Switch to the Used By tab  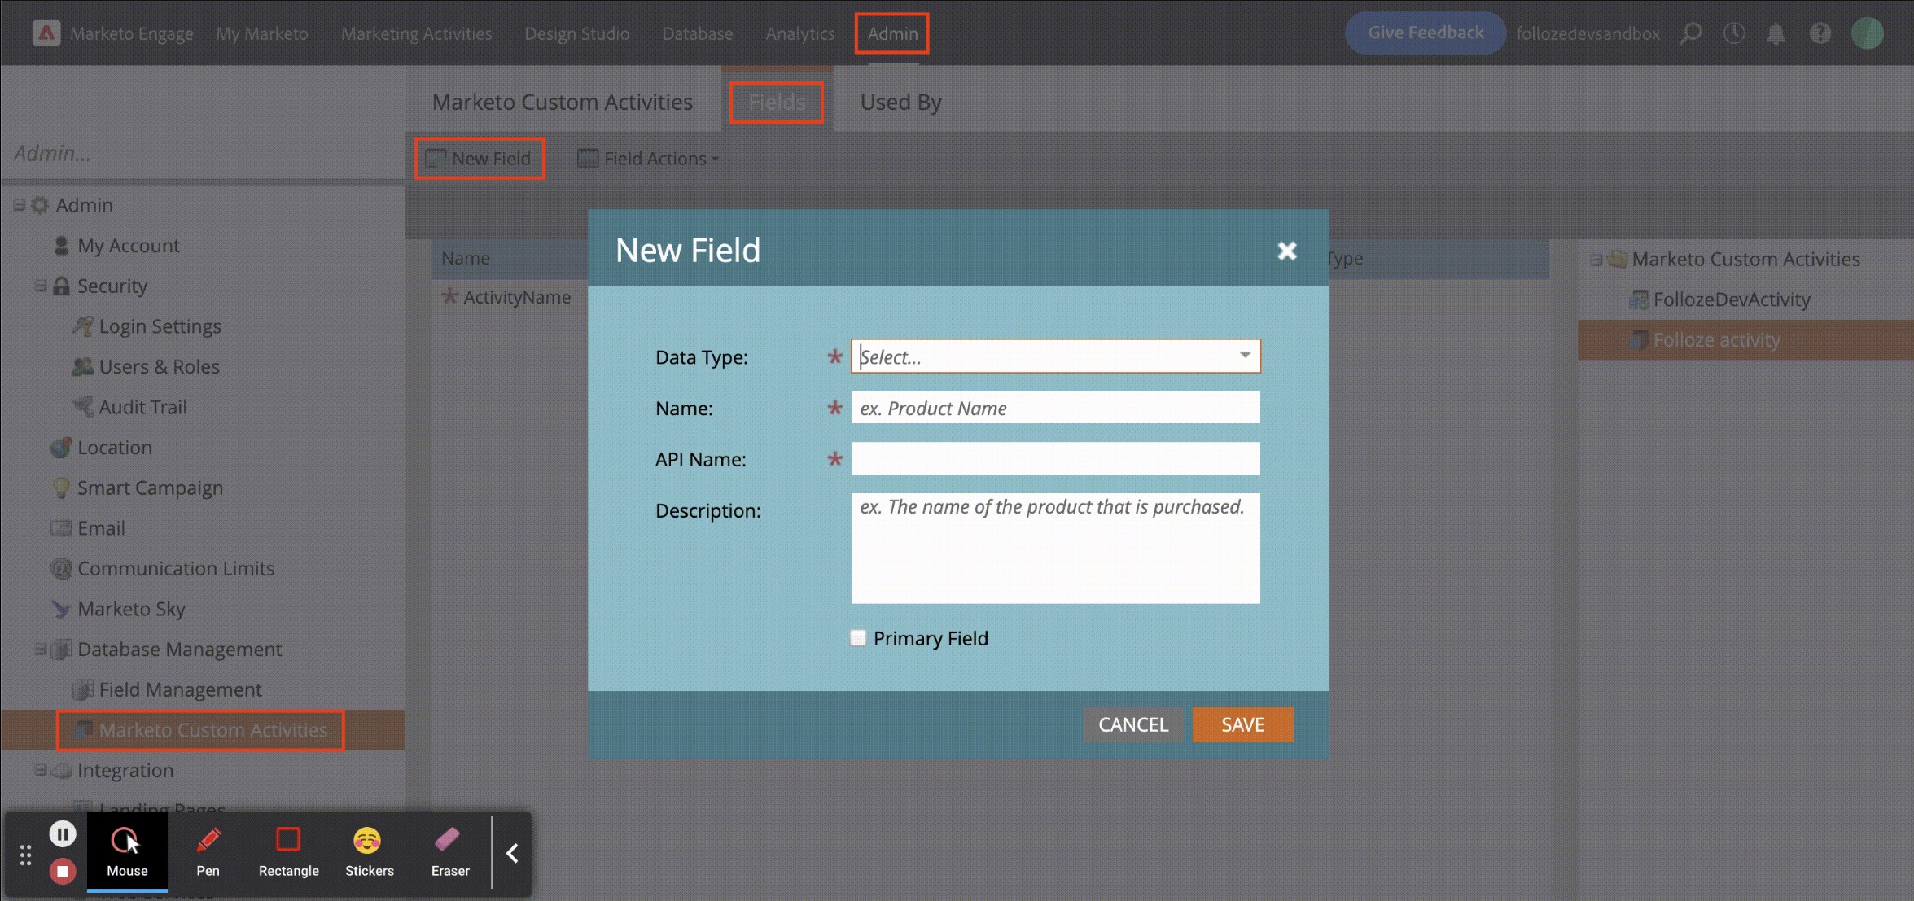coord(900,102)
